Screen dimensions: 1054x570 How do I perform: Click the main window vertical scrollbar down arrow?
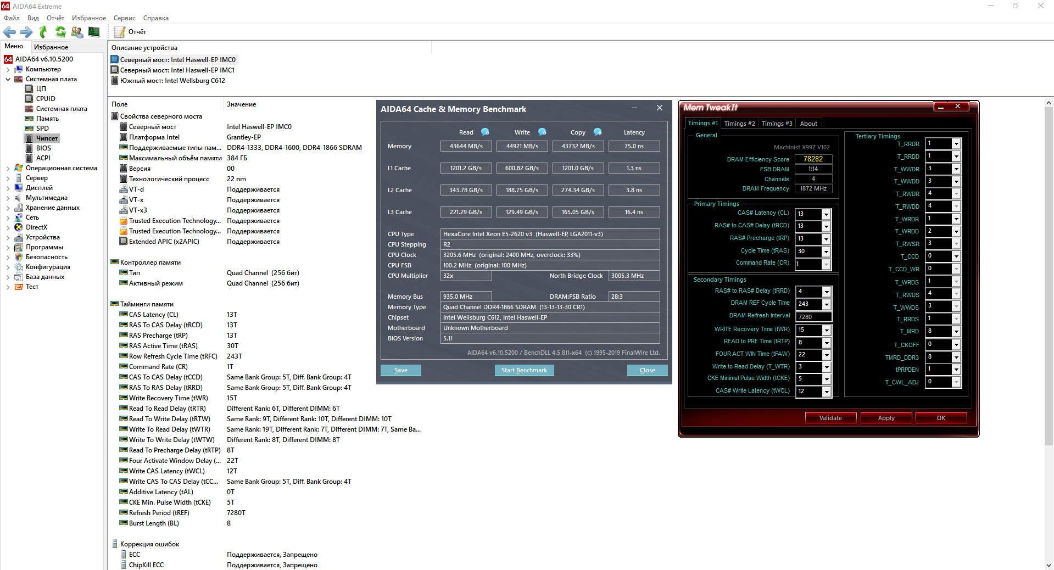pos(1049,565)
